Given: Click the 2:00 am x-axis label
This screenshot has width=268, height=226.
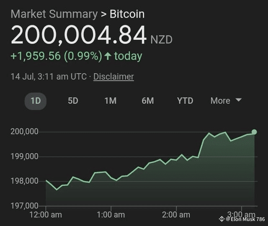Looking at the screenshot, I should pyautogui.click(x=176, y=215).
